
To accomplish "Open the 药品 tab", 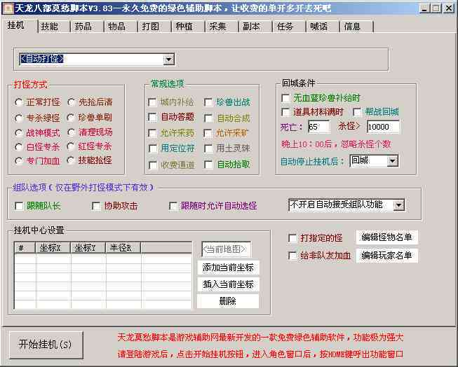I will click(88, 27).
